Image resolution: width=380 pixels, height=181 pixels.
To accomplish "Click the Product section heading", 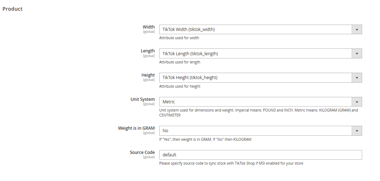I will [x=13, y=9].
